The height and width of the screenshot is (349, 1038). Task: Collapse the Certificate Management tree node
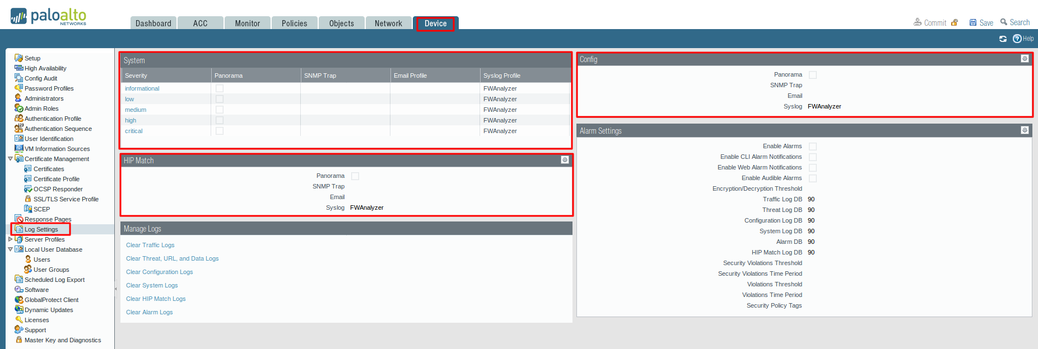click(x=10, y=159)
